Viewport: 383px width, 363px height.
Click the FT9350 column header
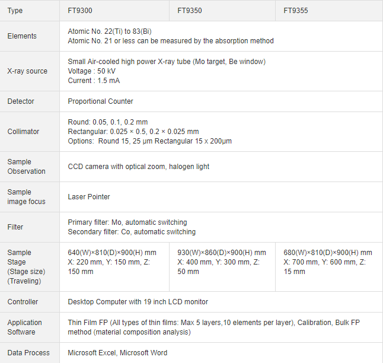point(190,11)
